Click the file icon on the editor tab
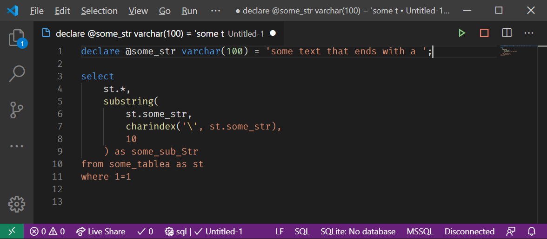 pos(46,33)
